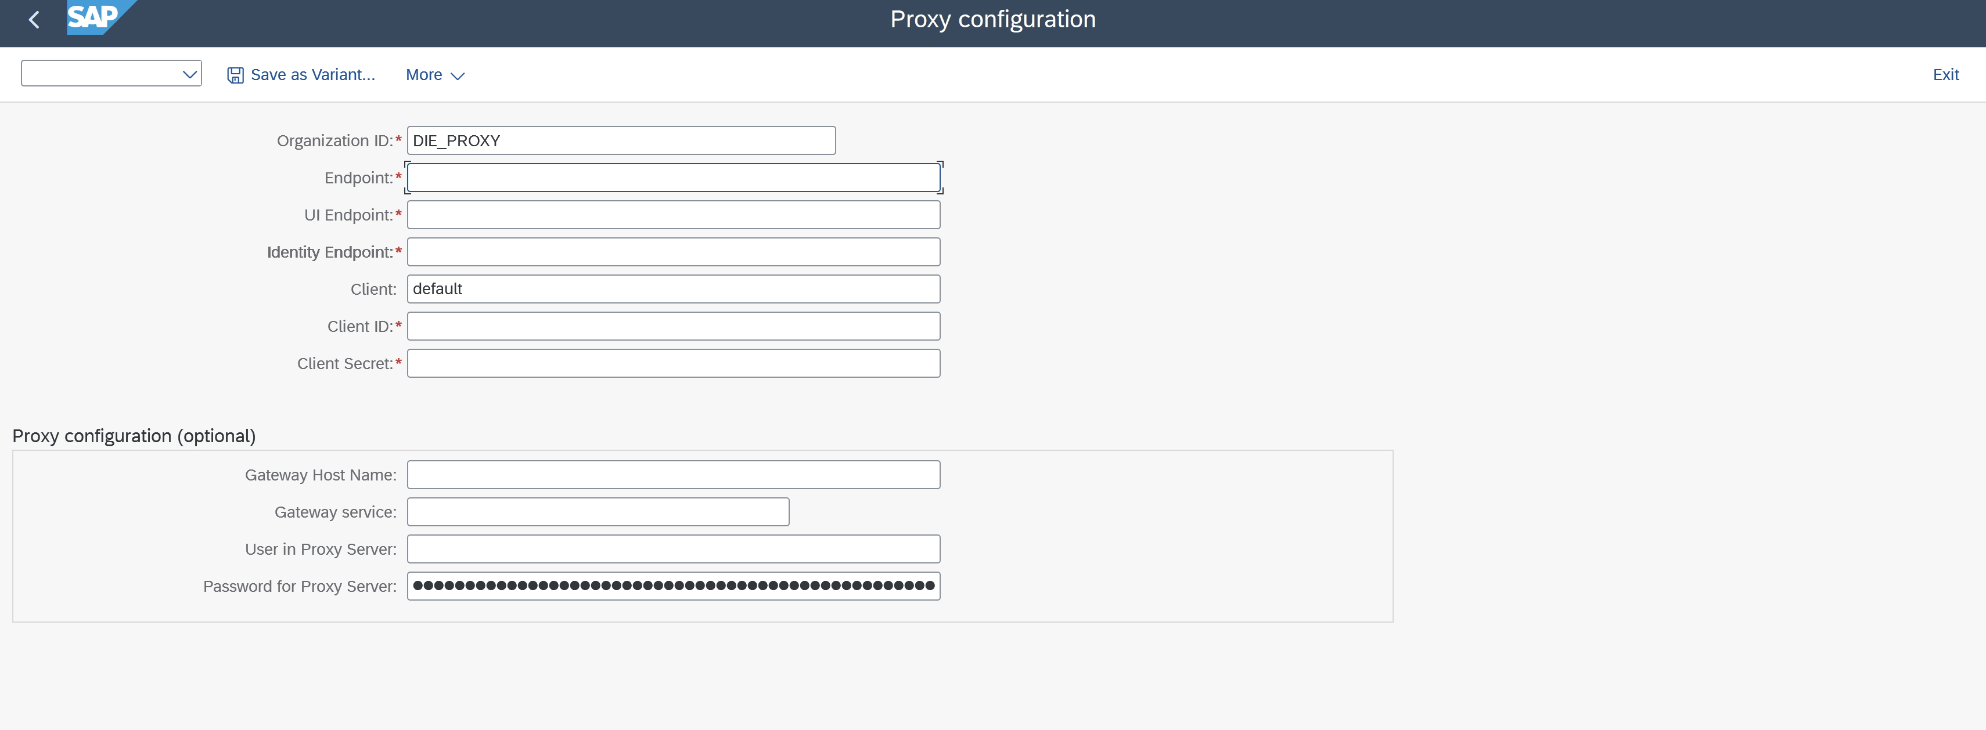
Task: Click the Exit link
Action: coord(1945,73)
